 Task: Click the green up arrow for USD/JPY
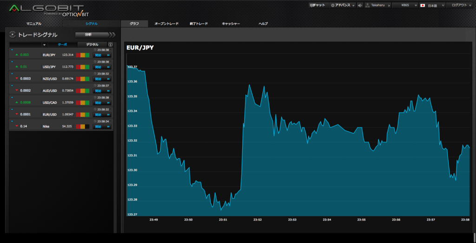click(x=17, y=67)
